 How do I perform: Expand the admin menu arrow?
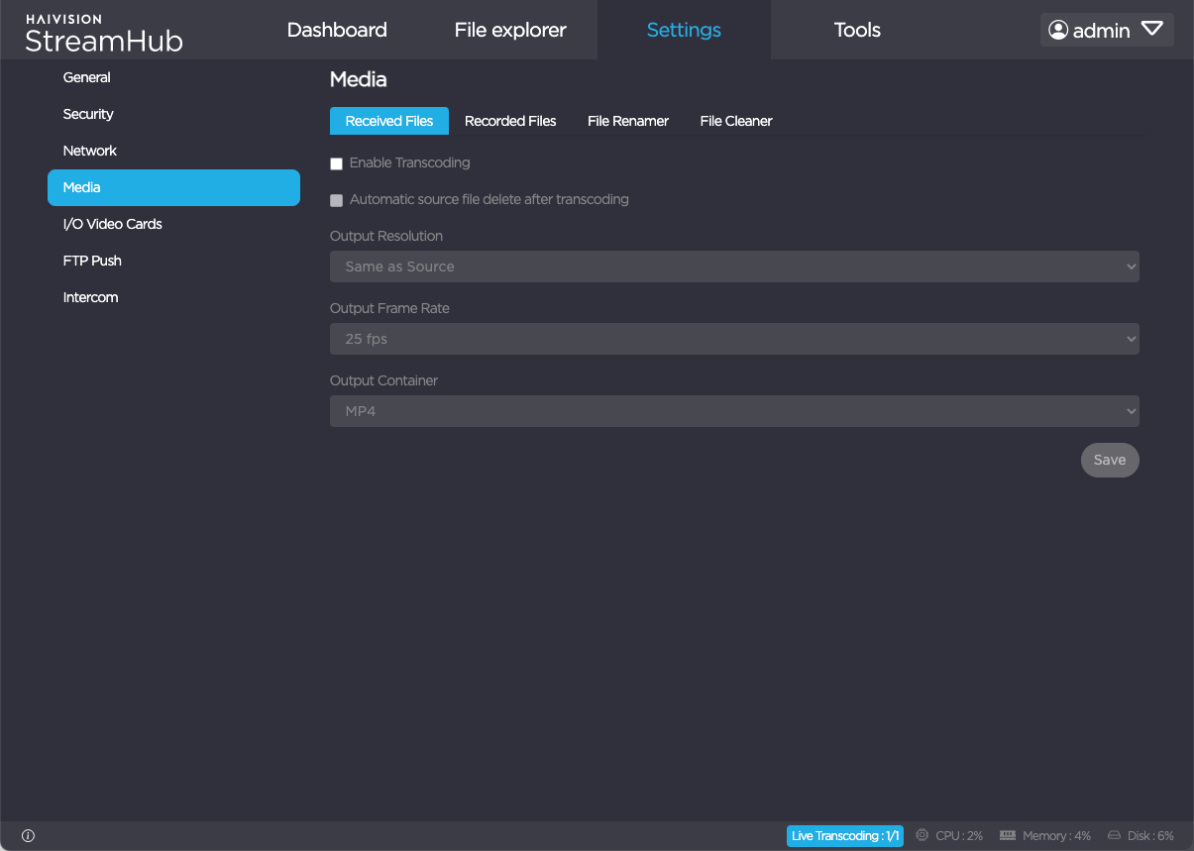tap(1151, 30)
